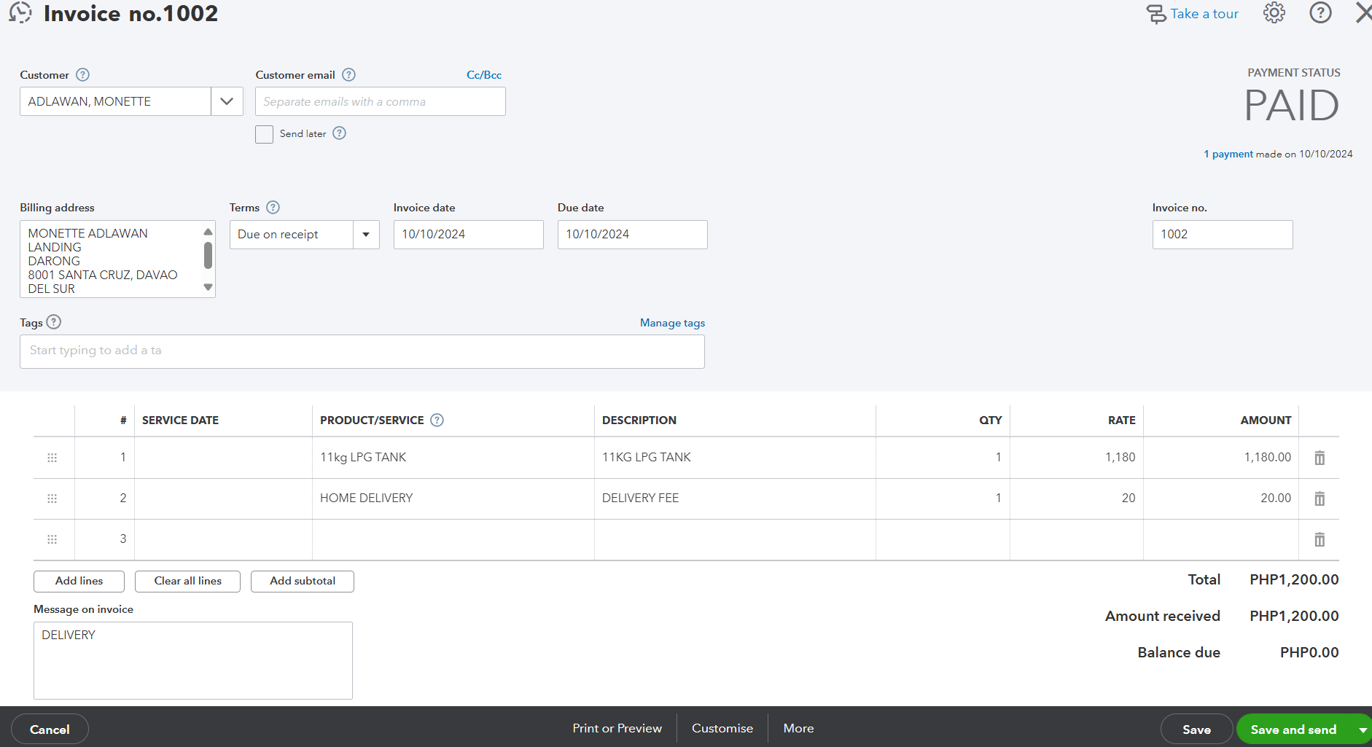The width and height of the screenshot is (1372, 747).
Task: Grab the drag handle of line 3
Action: [x=52, y=539]
